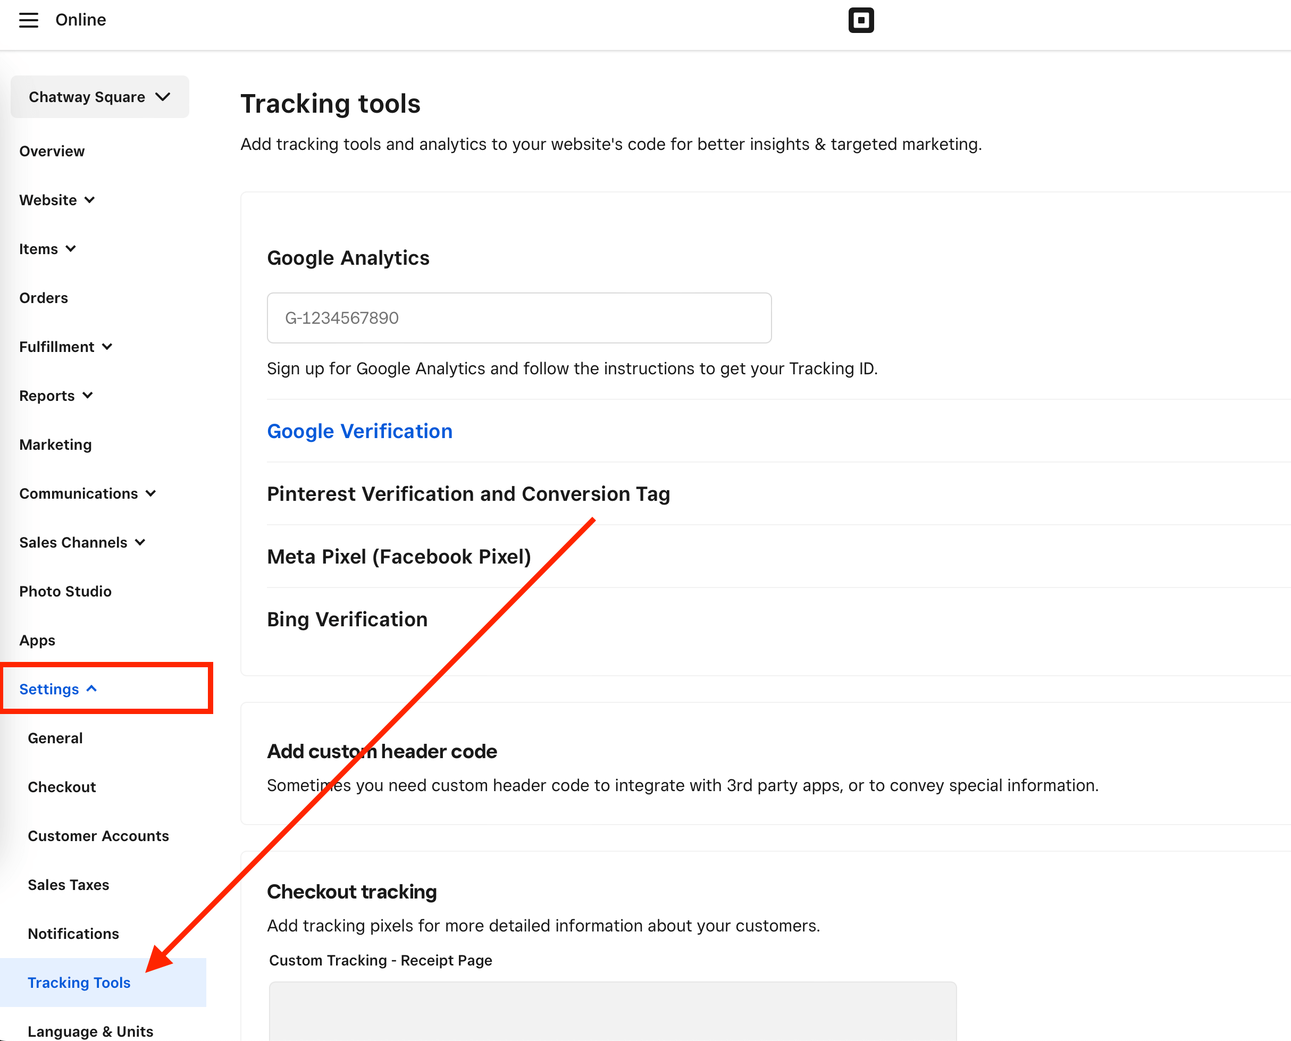Open Photo Studio from the sidebar
Viewport: 1291px width, 1041px height.
[x=65, y=591]
